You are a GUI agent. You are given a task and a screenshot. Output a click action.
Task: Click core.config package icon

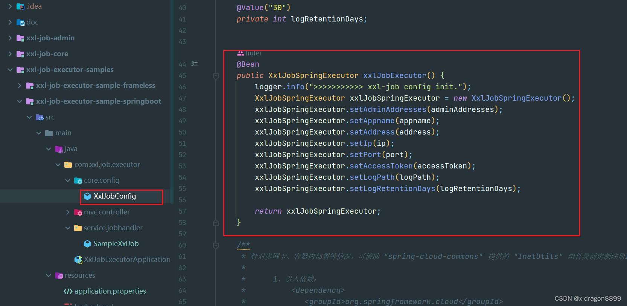[78, 181]
